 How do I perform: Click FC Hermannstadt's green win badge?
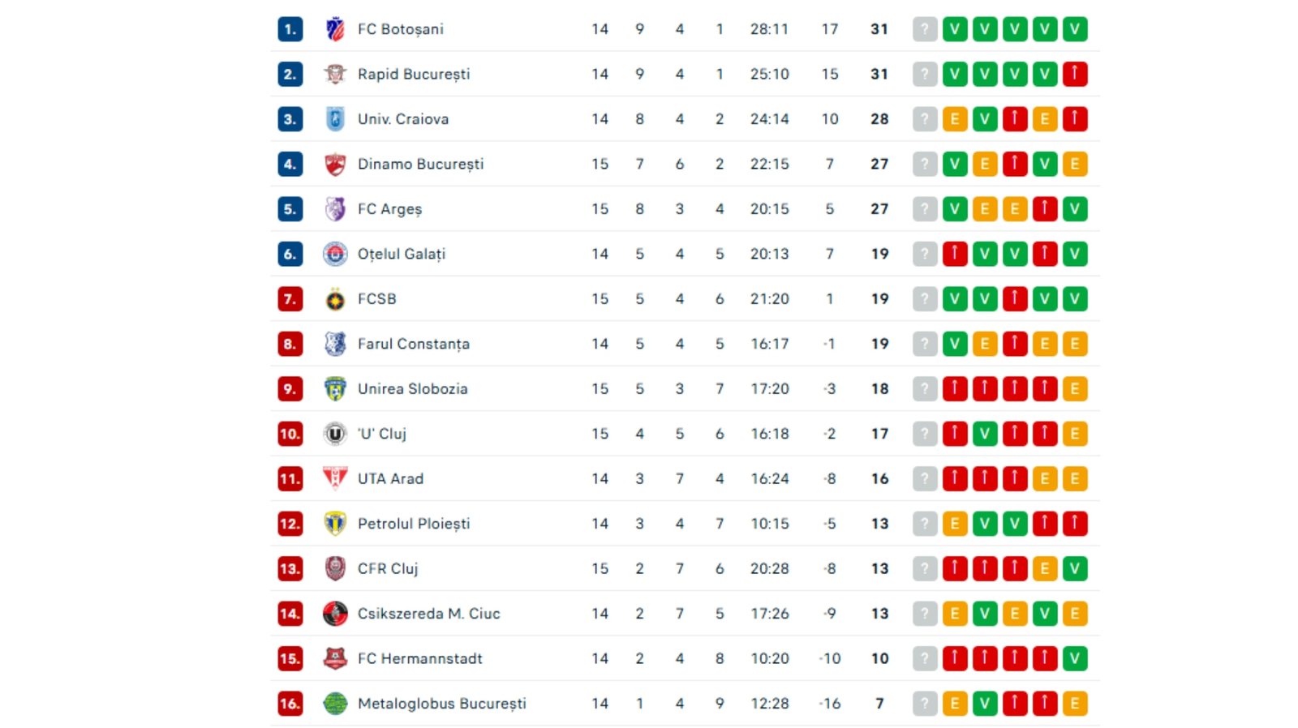[x=1075, y=658]
